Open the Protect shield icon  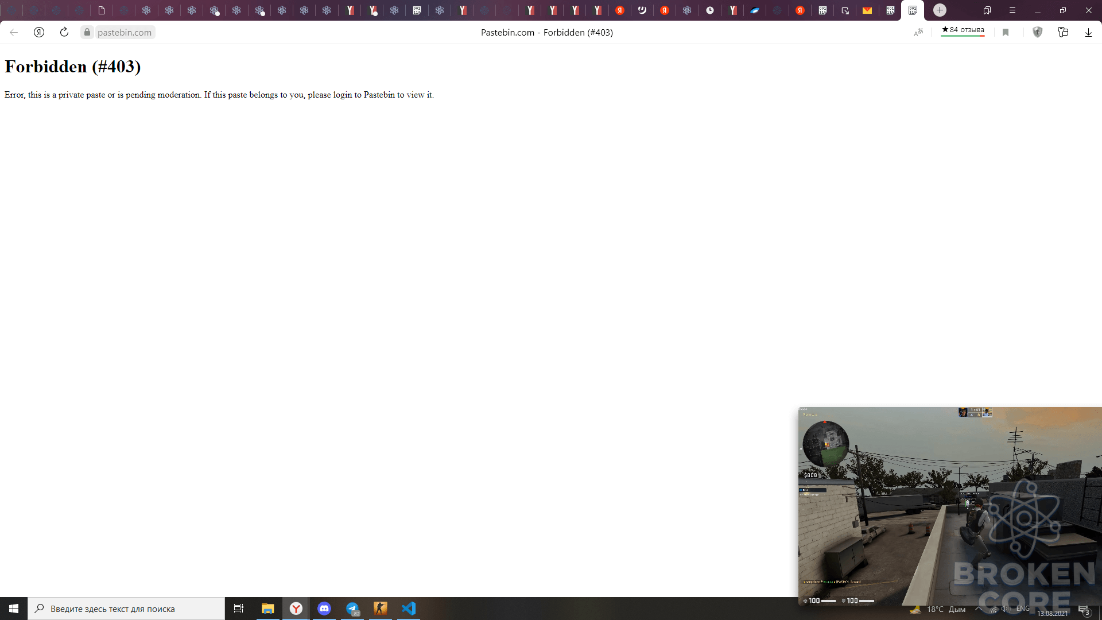pyautogui.click(x=1037, y=33)
